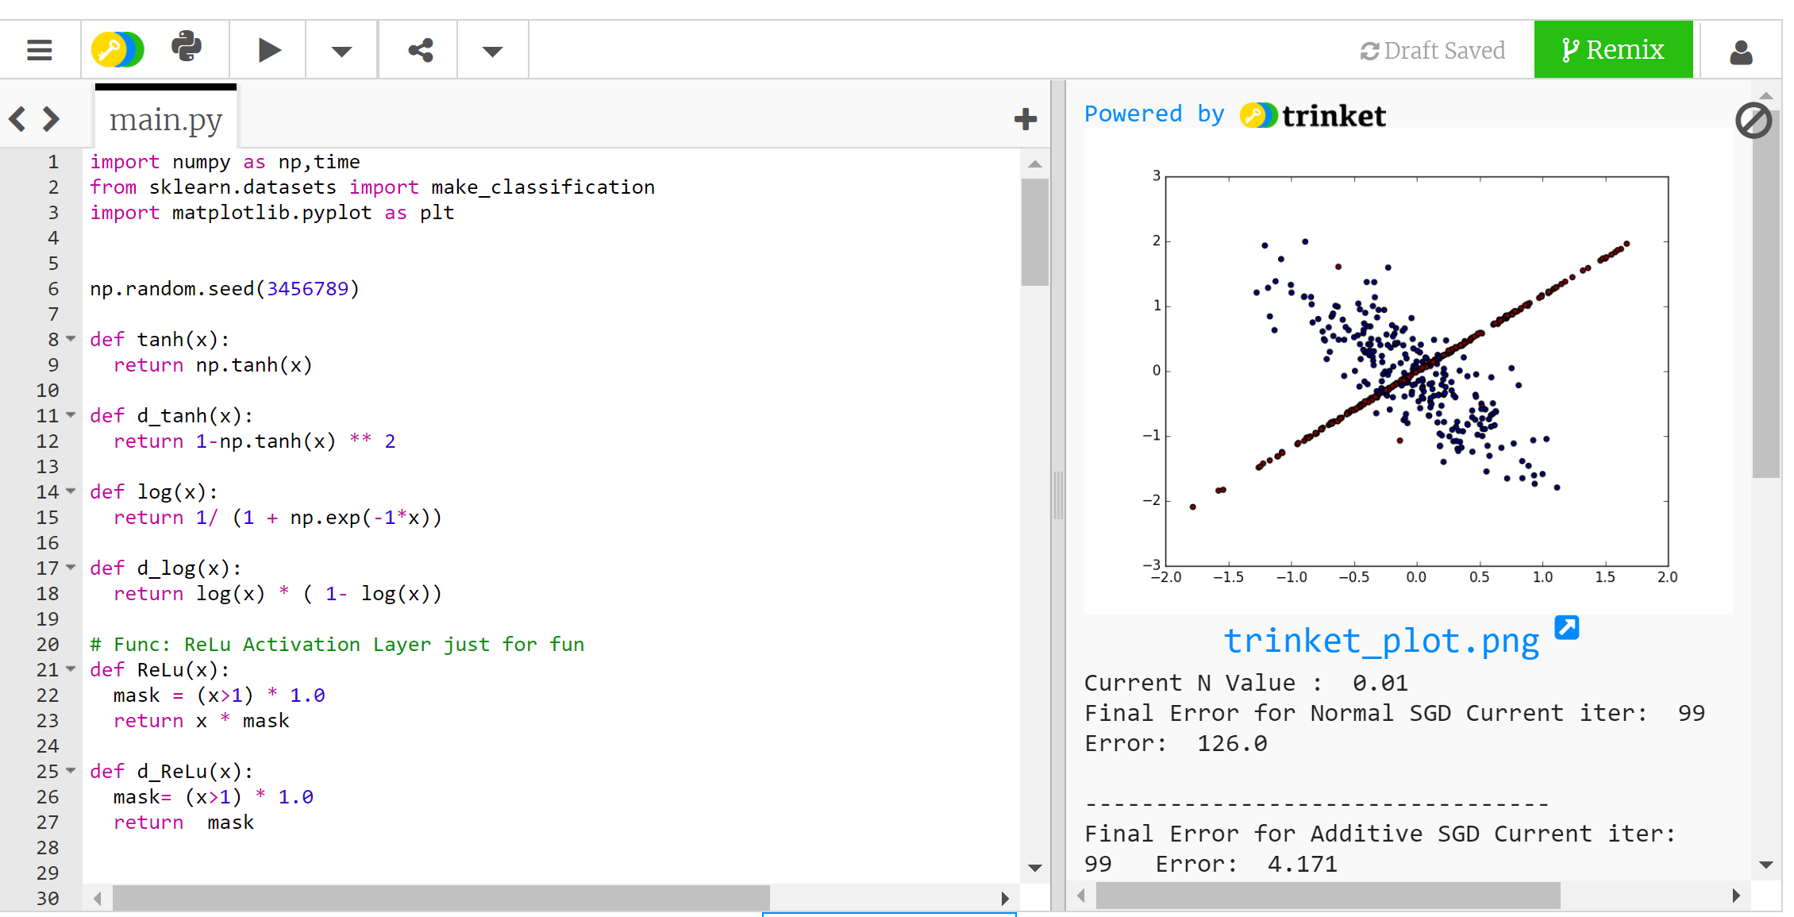
Task: Open the share dropdown arrow
Action: pos(492,49)
